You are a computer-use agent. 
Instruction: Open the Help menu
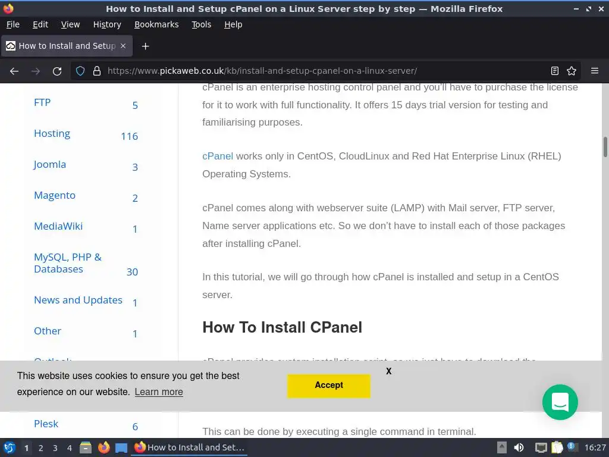coord(233,24)
